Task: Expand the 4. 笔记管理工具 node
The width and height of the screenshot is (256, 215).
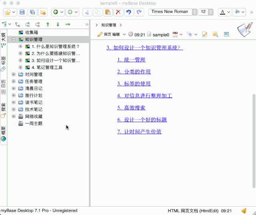Action: (x=20, y=67)
